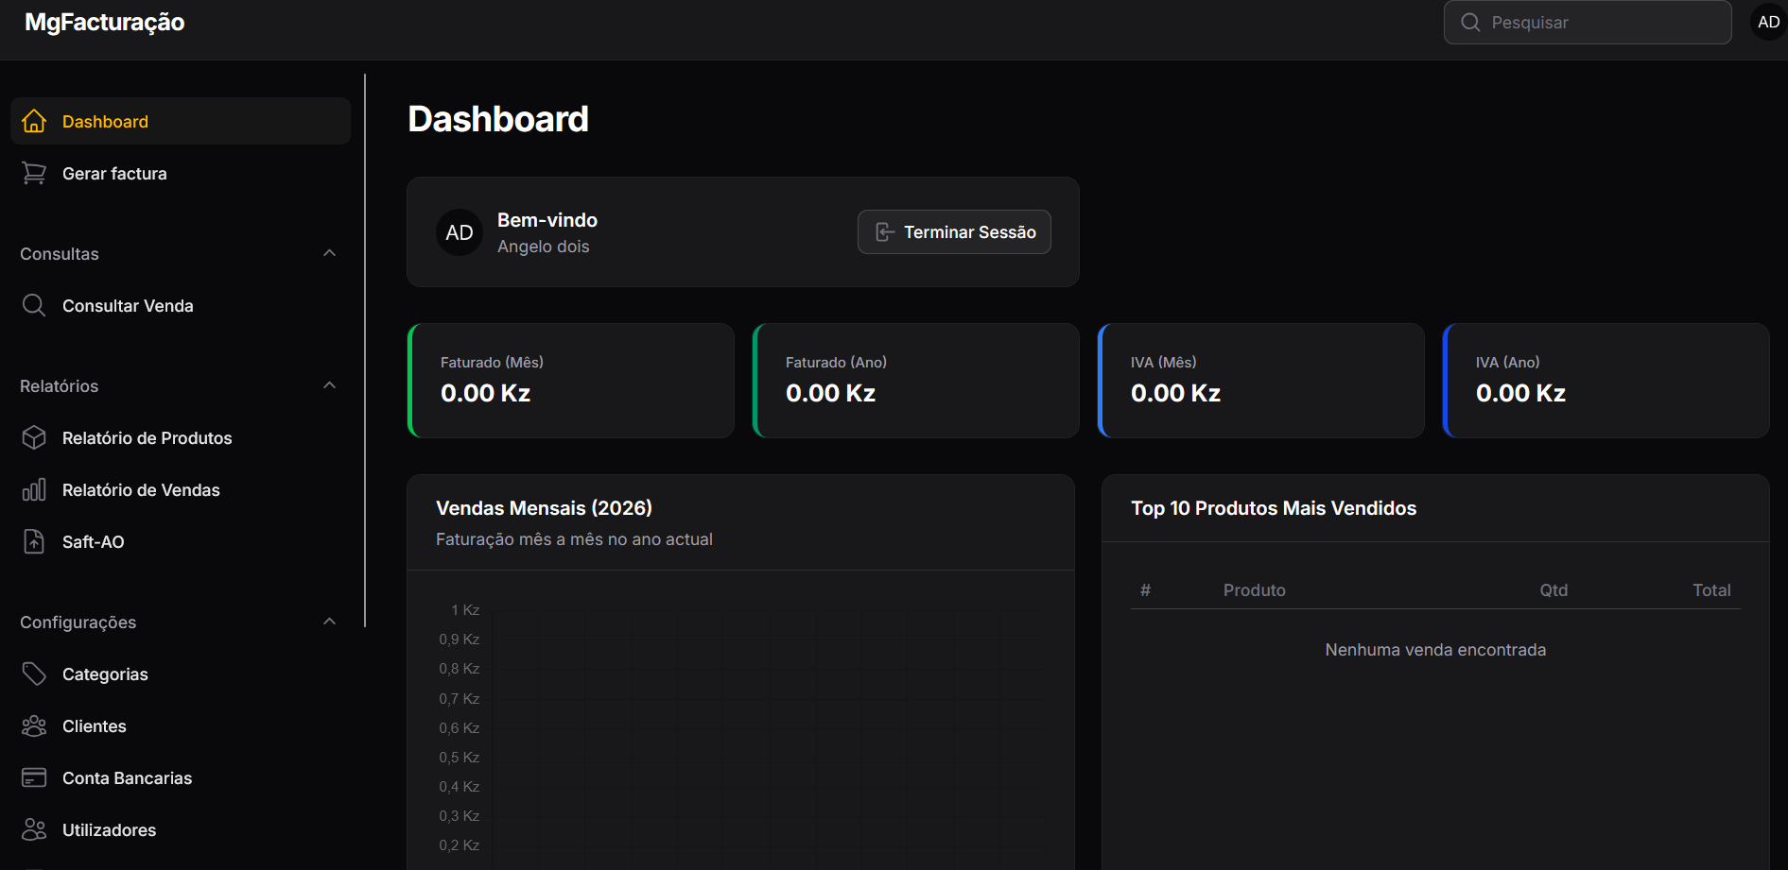This screenshot has width=1788, height=870.
Task: Click the Vendas Mensais (2026) chart title
Action: [544, 508]
